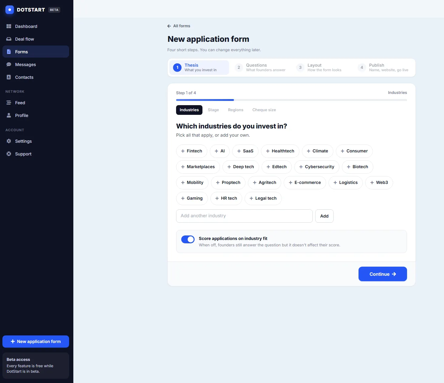Click step 1 Thesis circle icon
Screen dimensions: 444x383
[177, 68]
